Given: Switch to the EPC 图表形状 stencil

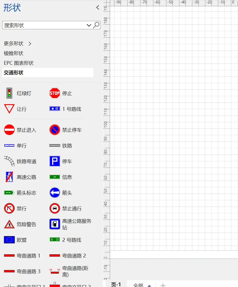Looking at the screenshot, I should coord(18,63).
